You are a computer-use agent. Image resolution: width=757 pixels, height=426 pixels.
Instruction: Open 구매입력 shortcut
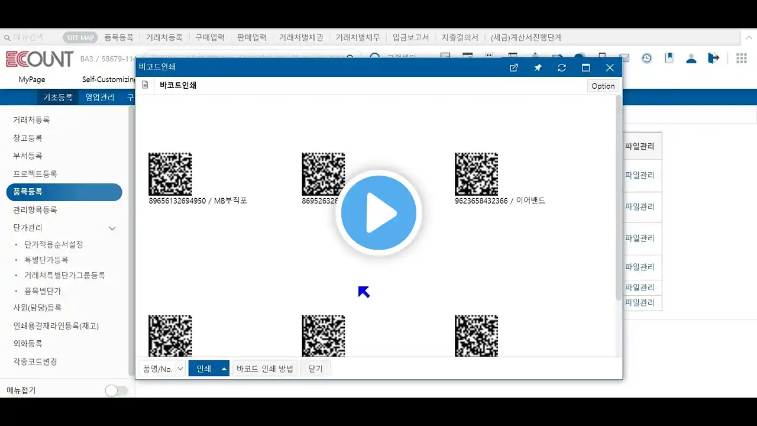pyautogui.click(x=210, y=37)
